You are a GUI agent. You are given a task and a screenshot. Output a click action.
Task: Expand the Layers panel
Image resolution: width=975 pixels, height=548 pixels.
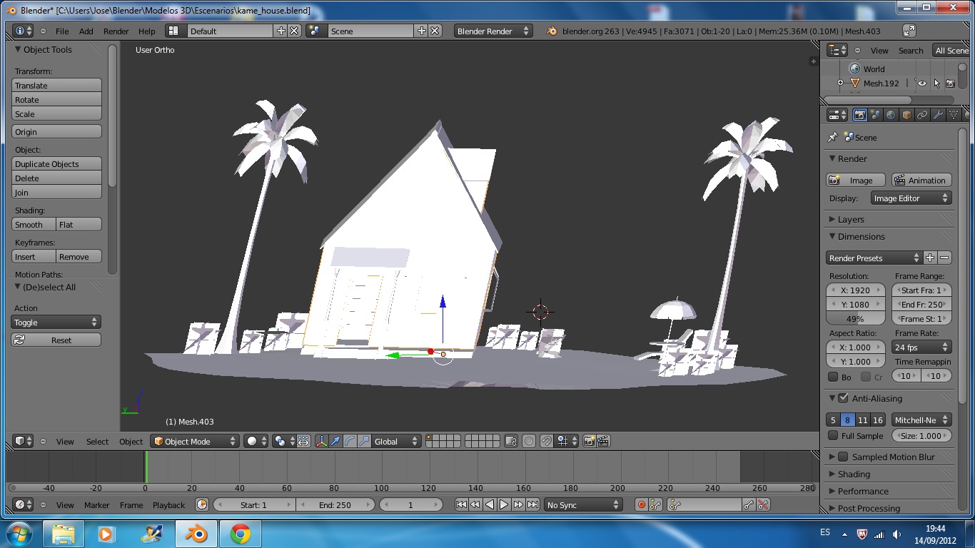[851, 219]
